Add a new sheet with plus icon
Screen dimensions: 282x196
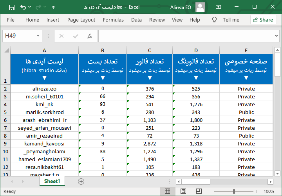click(81, 181)
